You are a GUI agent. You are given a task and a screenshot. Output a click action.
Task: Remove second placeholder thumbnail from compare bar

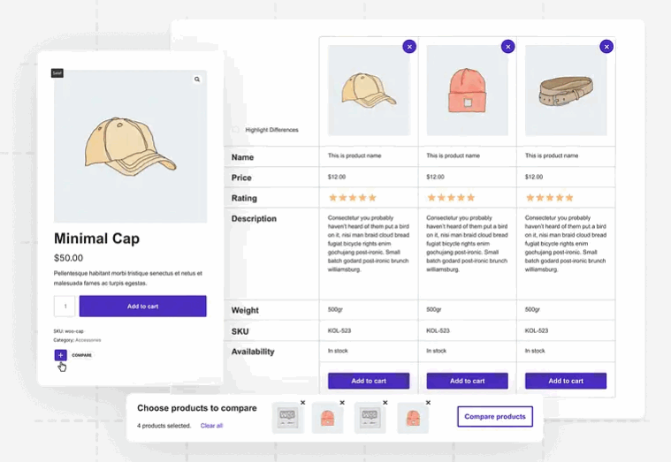click(385, 403)
